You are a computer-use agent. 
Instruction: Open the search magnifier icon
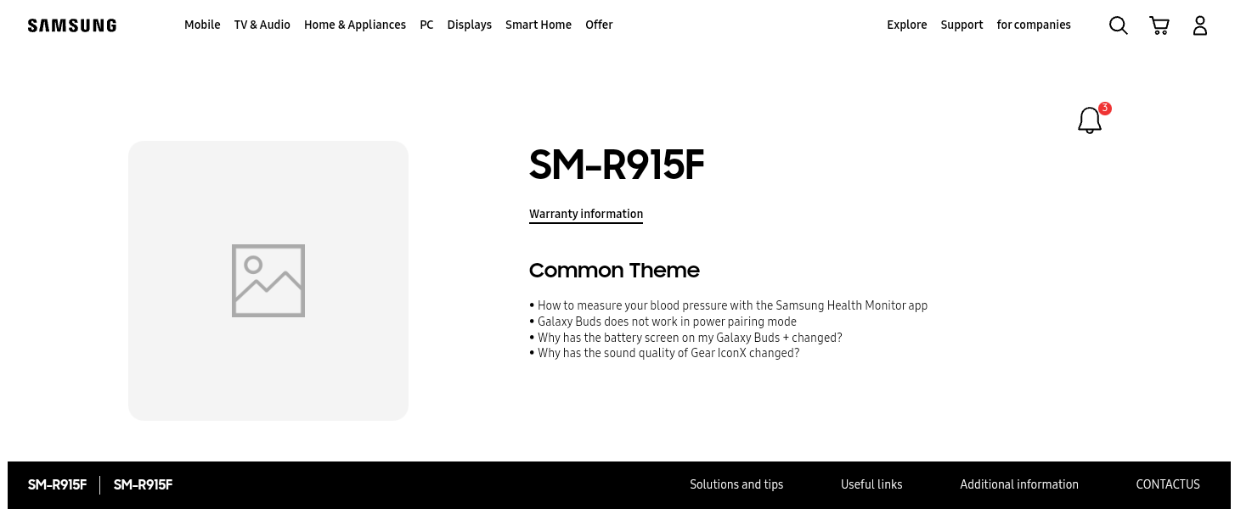click(1119, 25)
